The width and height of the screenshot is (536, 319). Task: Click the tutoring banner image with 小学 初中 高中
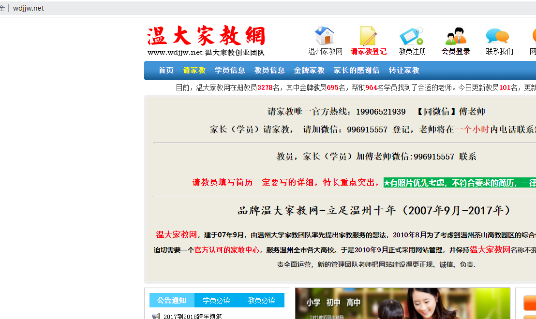[x=402, y=304]
